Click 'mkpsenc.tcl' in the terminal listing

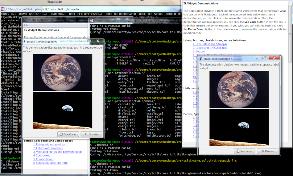point(156,92)
